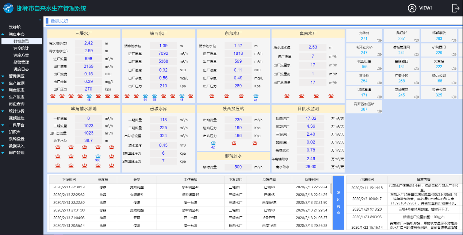Viewport: 463px width, 235px height.
Task: Open the VIEW1 user profile icon
Action: coord(412,8)
